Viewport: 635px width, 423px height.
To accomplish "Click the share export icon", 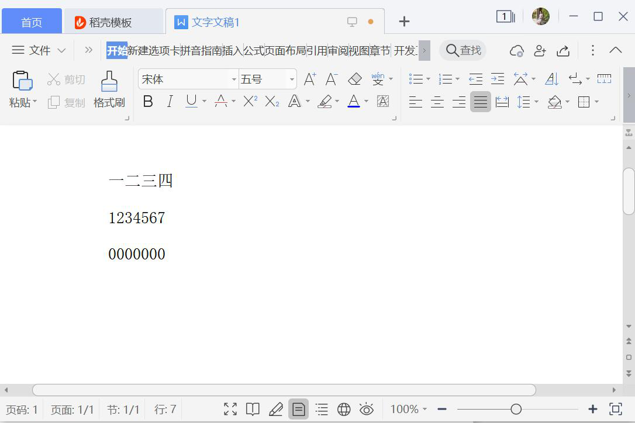I will pos(563,51).
